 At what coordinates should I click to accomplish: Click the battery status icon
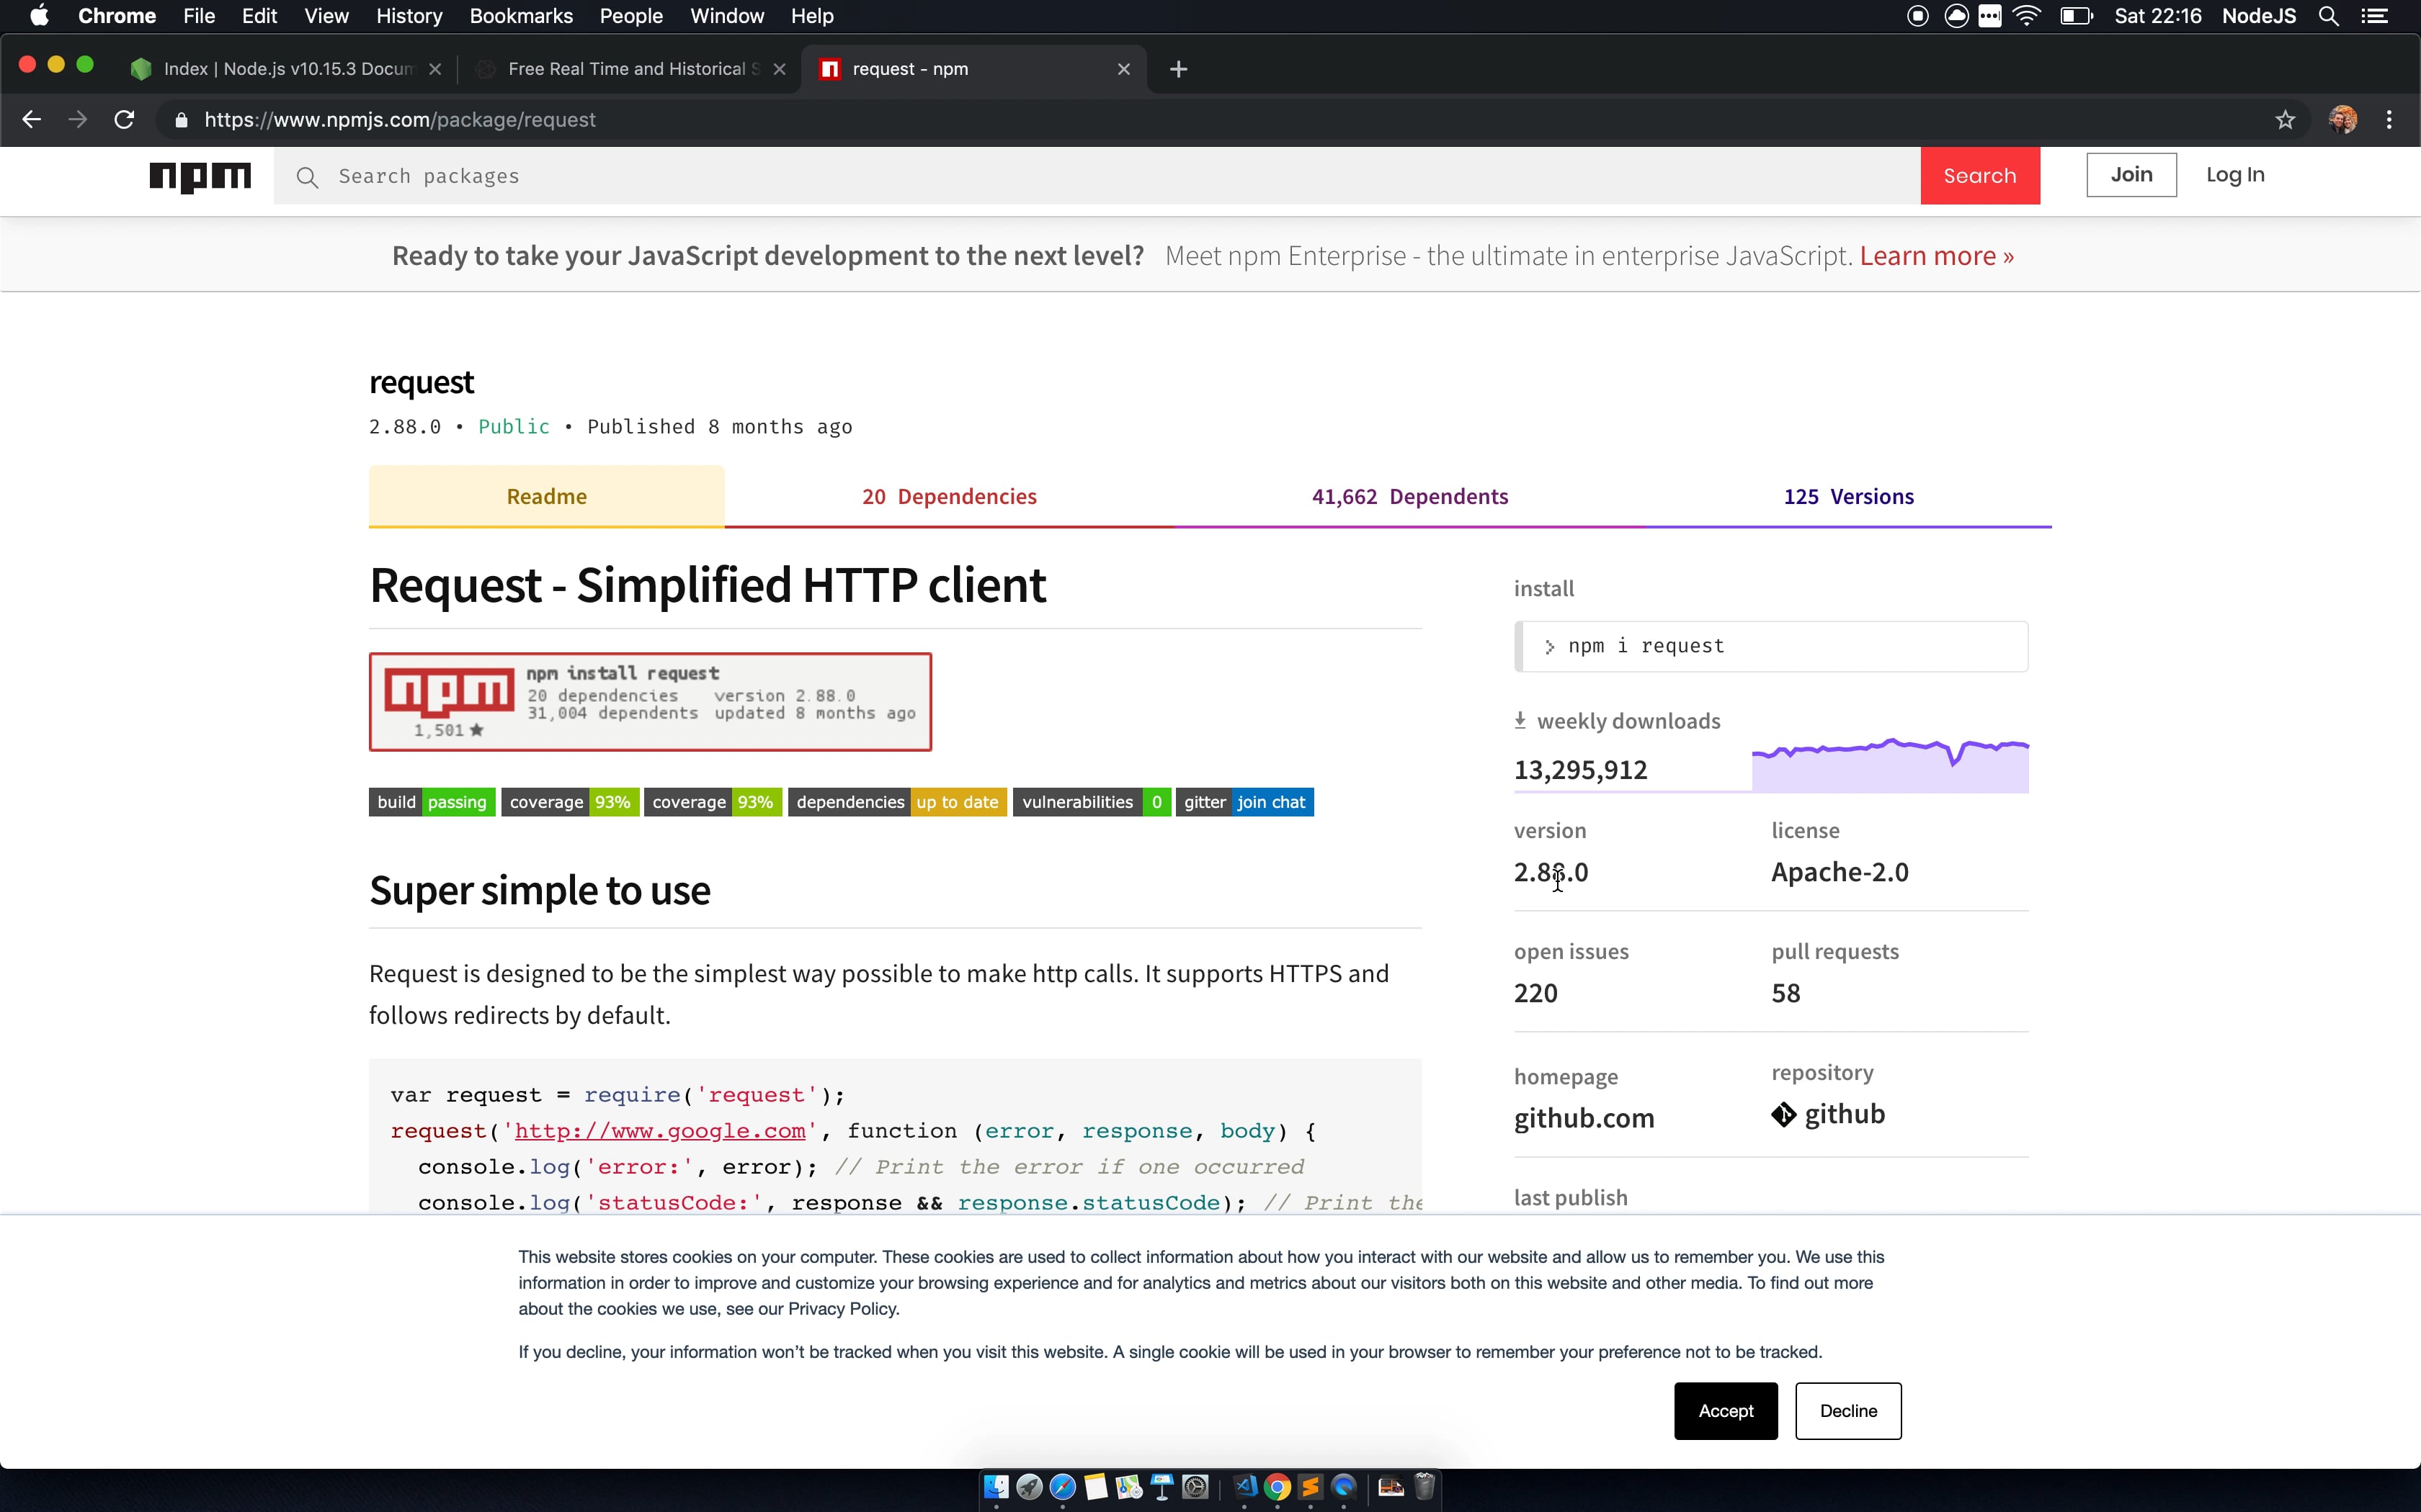(2077, 16)
